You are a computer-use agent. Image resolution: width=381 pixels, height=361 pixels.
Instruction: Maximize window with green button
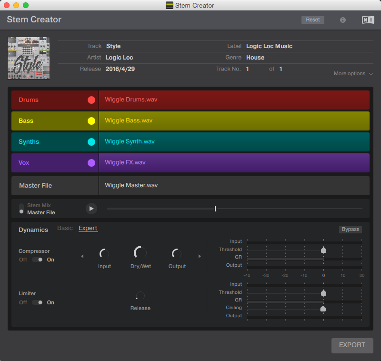(x=26, y=5)
